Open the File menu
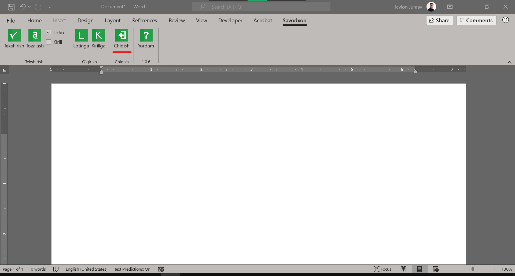The height and width of the screenshot is (276, 515). pyautogui.click(x=11, y=20)
